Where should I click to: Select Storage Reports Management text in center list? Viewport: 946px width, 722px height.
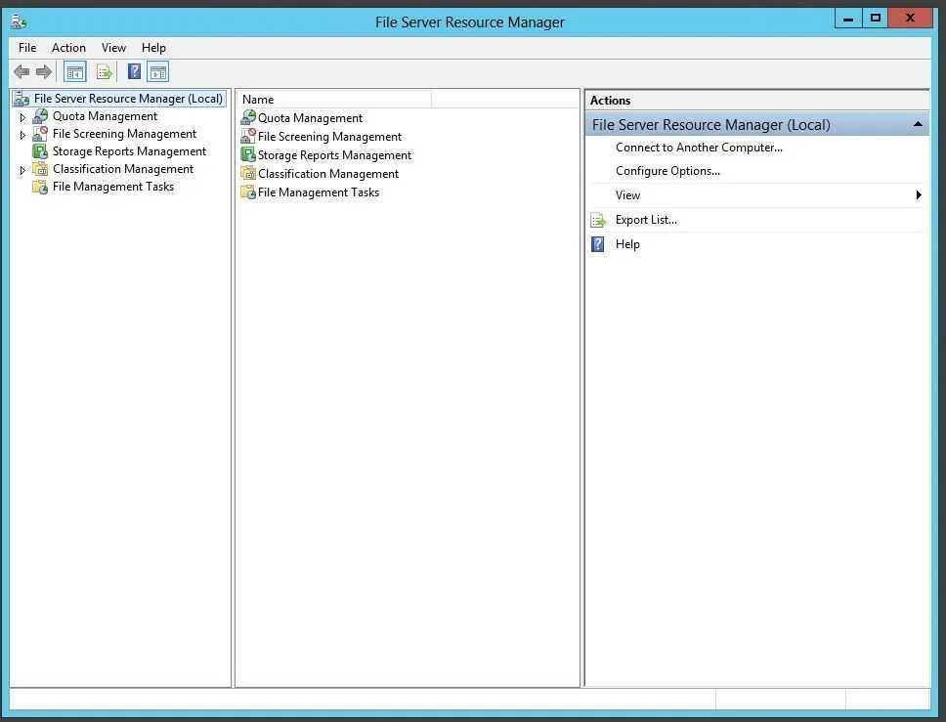(x=334, y=155)
